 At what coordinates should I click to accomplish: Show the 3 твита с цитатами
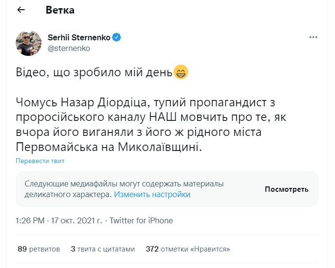[103, 249]
